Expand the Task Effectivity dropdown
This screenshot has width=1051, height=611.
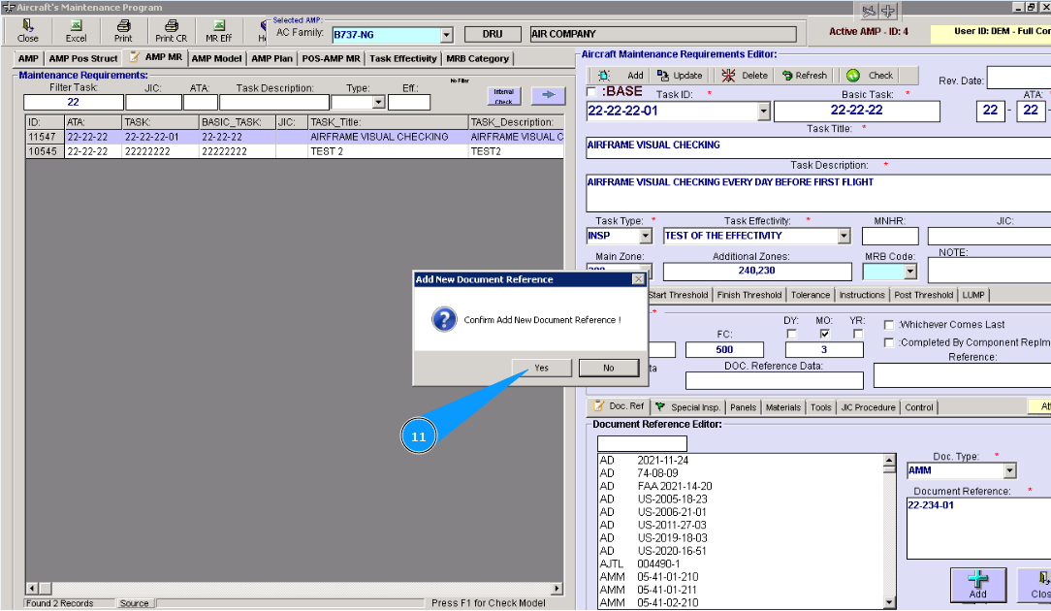844,236
